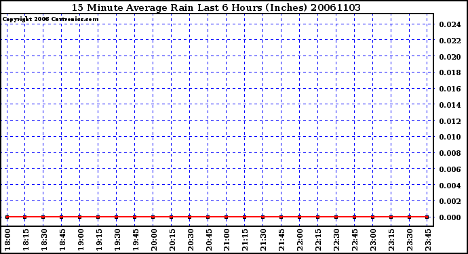Click the 23:30 time axis label
Viewport: 468px width, 254px height.
click(x=410, y=240)
